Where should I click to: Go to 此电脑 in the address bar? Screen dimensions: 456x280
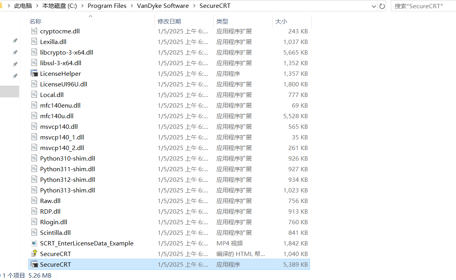tap(23, 6)
